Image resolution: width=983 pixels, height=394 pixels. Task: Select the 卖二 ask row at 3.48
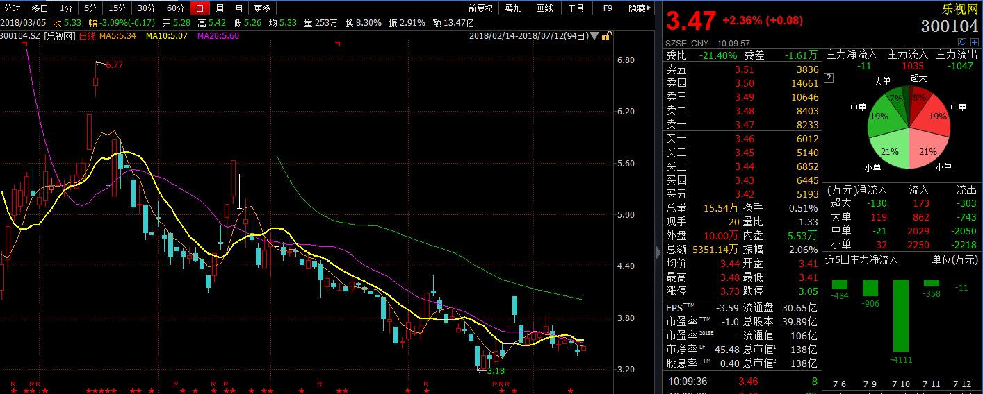pos(742,111)
